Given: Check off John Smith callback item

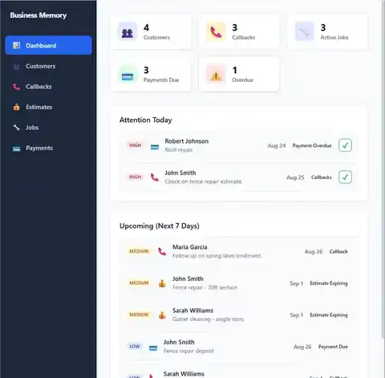Looking at the screenshot, I should (x=345, y=177).
